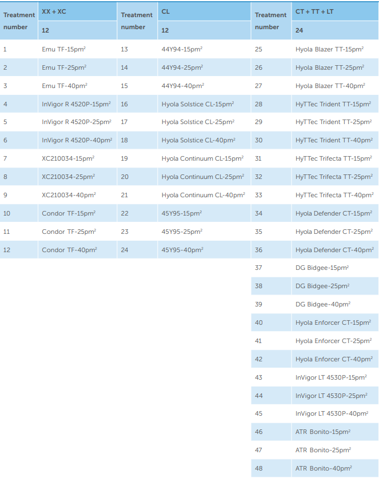Select 'Hyola Continuum CL-40pm²' cell
379x478 pixels.
(x=204, y=195)
